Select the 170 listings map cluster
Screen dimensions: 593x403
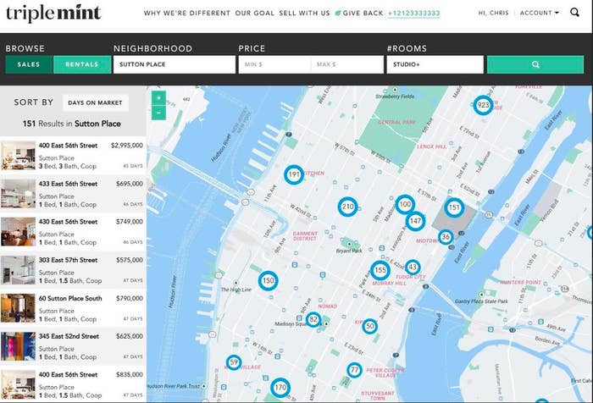click(280, 388)
